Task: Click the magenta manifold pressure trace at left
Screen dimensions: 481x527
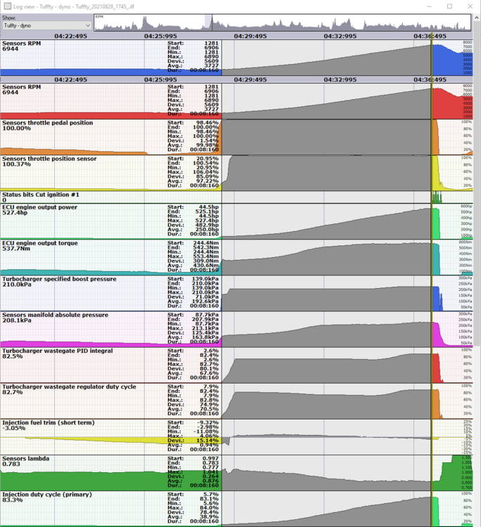Action: 111,344
